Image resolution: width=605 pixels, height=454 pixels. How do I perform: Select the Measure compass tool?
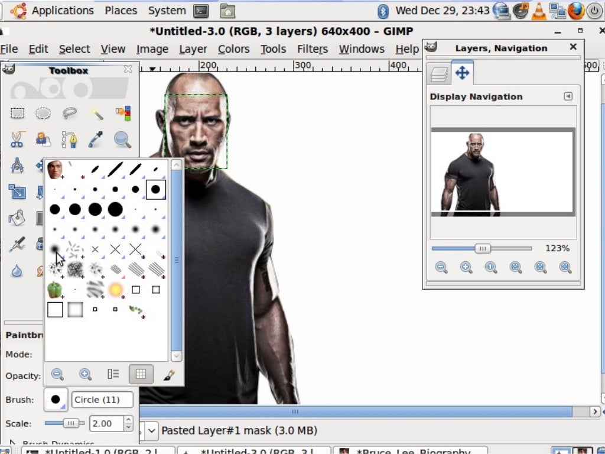point(17,166)
